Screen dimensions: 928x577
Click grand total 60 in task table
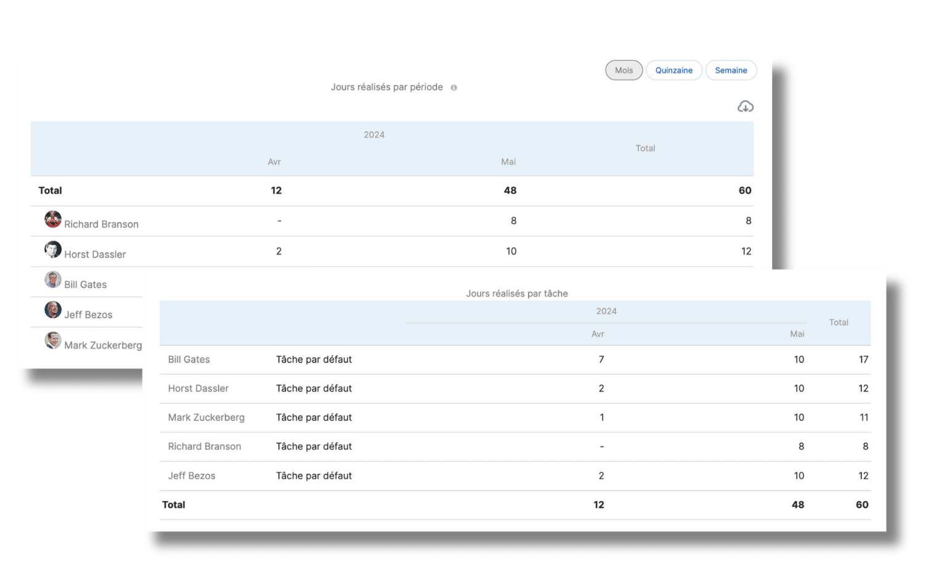point(862,505)
